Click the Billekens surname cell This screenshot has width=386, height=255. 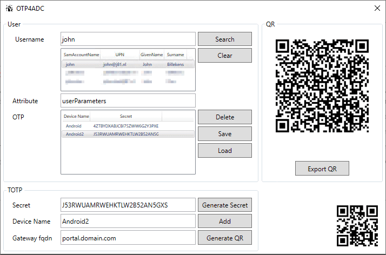(x=175, y=64)
